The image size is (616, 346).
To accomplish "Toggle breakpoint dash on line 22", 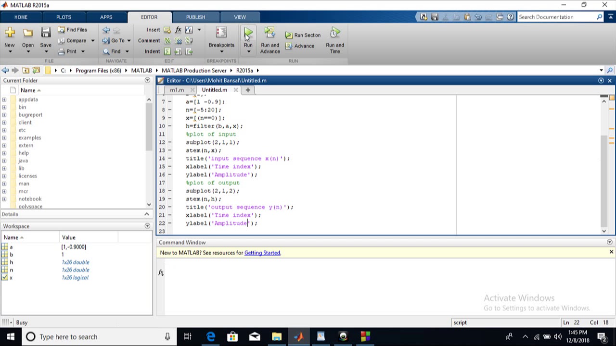I will pyautogui.click(x=169, y=223).
